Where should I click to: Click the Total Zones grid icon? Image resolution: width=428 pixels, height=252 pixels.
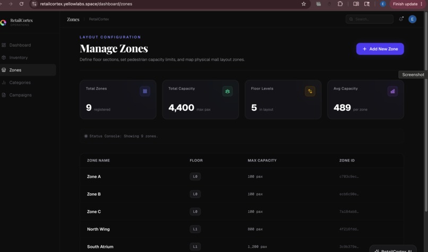[145, 91]
